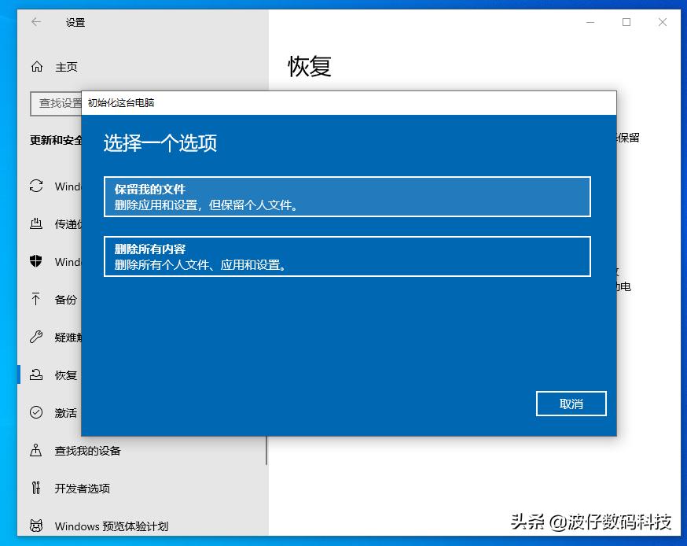Click the 备份 upload-arrow icon
The image size is (687, 546).
click(37, 300)
